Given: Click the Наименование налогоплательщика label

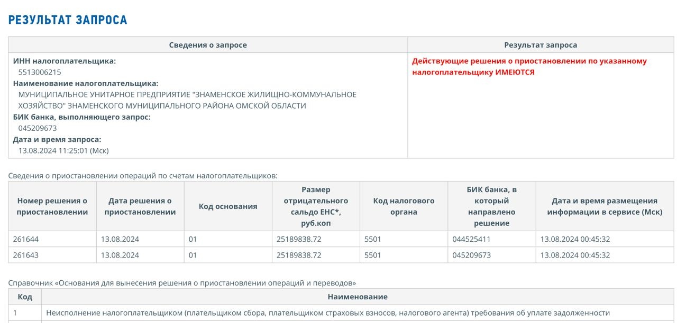Looking at the screenshot, I should pos(86,83).
